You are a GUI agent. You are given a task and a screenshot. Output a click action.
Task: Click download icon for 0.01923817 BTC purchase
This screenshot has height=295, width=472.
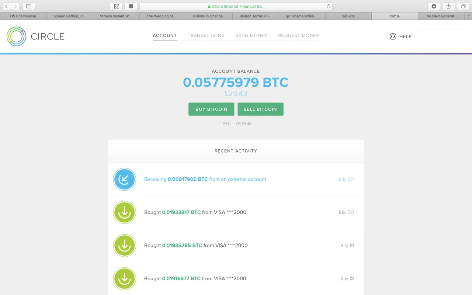pyautogui.click(x=125, y=212)
